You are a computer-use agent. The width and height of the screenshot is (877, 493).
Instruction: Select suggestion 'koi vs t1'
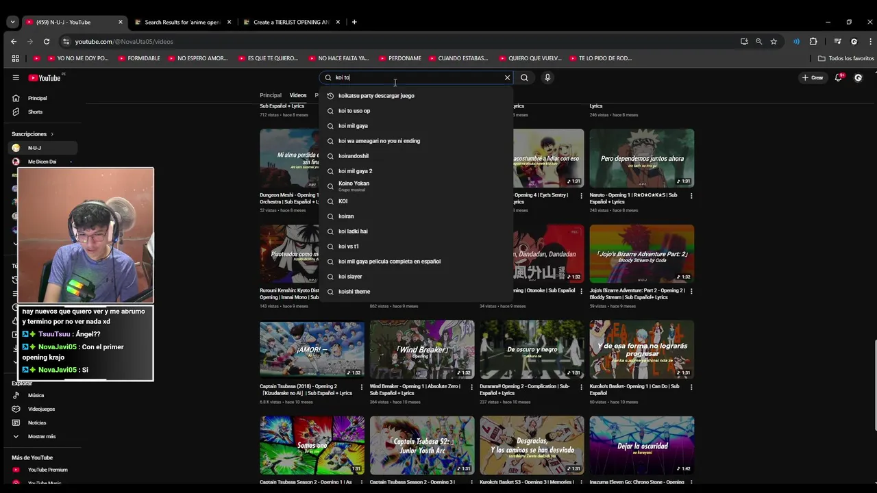pyautogui.click(x=416, y=246)
